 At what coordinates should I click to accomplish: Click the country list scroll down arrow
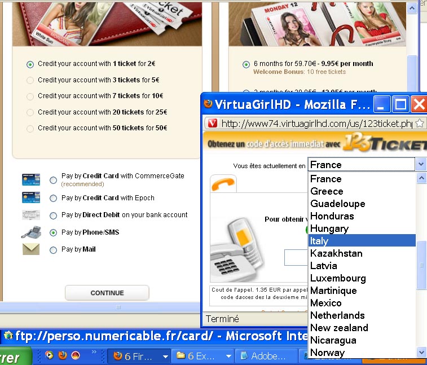click(421, 351)
